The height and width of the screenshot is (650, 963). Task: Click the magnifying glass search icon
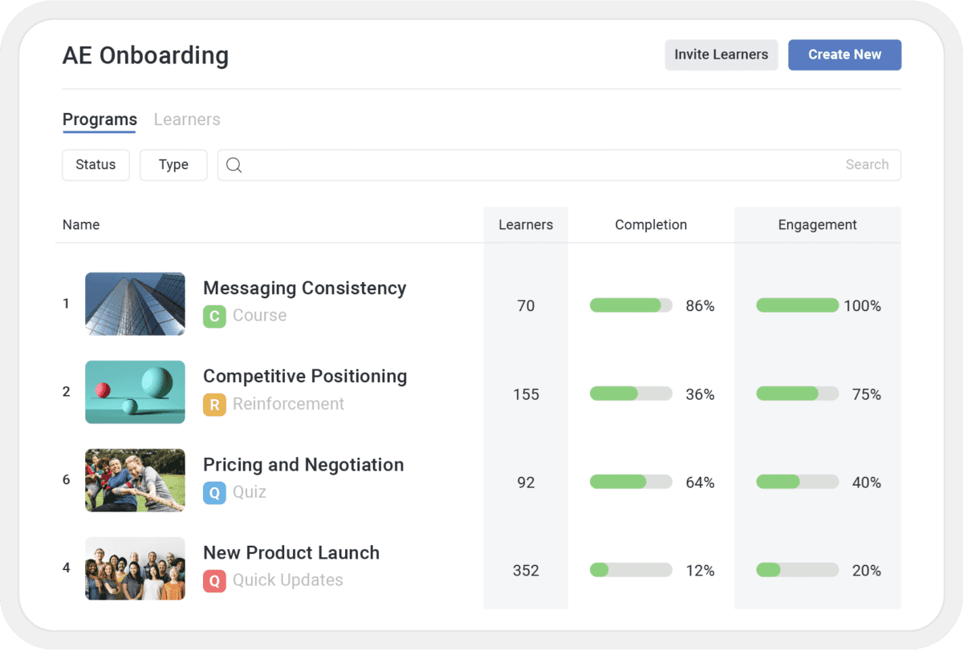tap(234, 165)
